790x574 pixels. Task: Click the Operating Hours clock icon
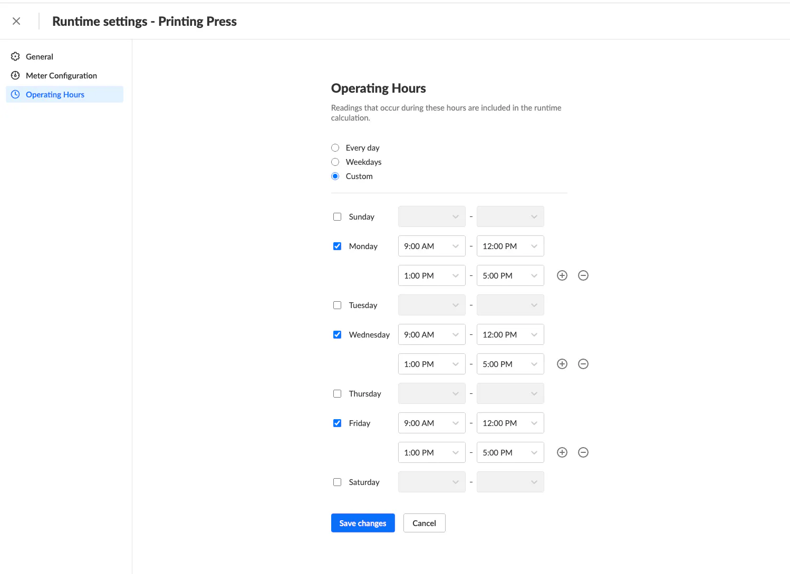(15, 94)
